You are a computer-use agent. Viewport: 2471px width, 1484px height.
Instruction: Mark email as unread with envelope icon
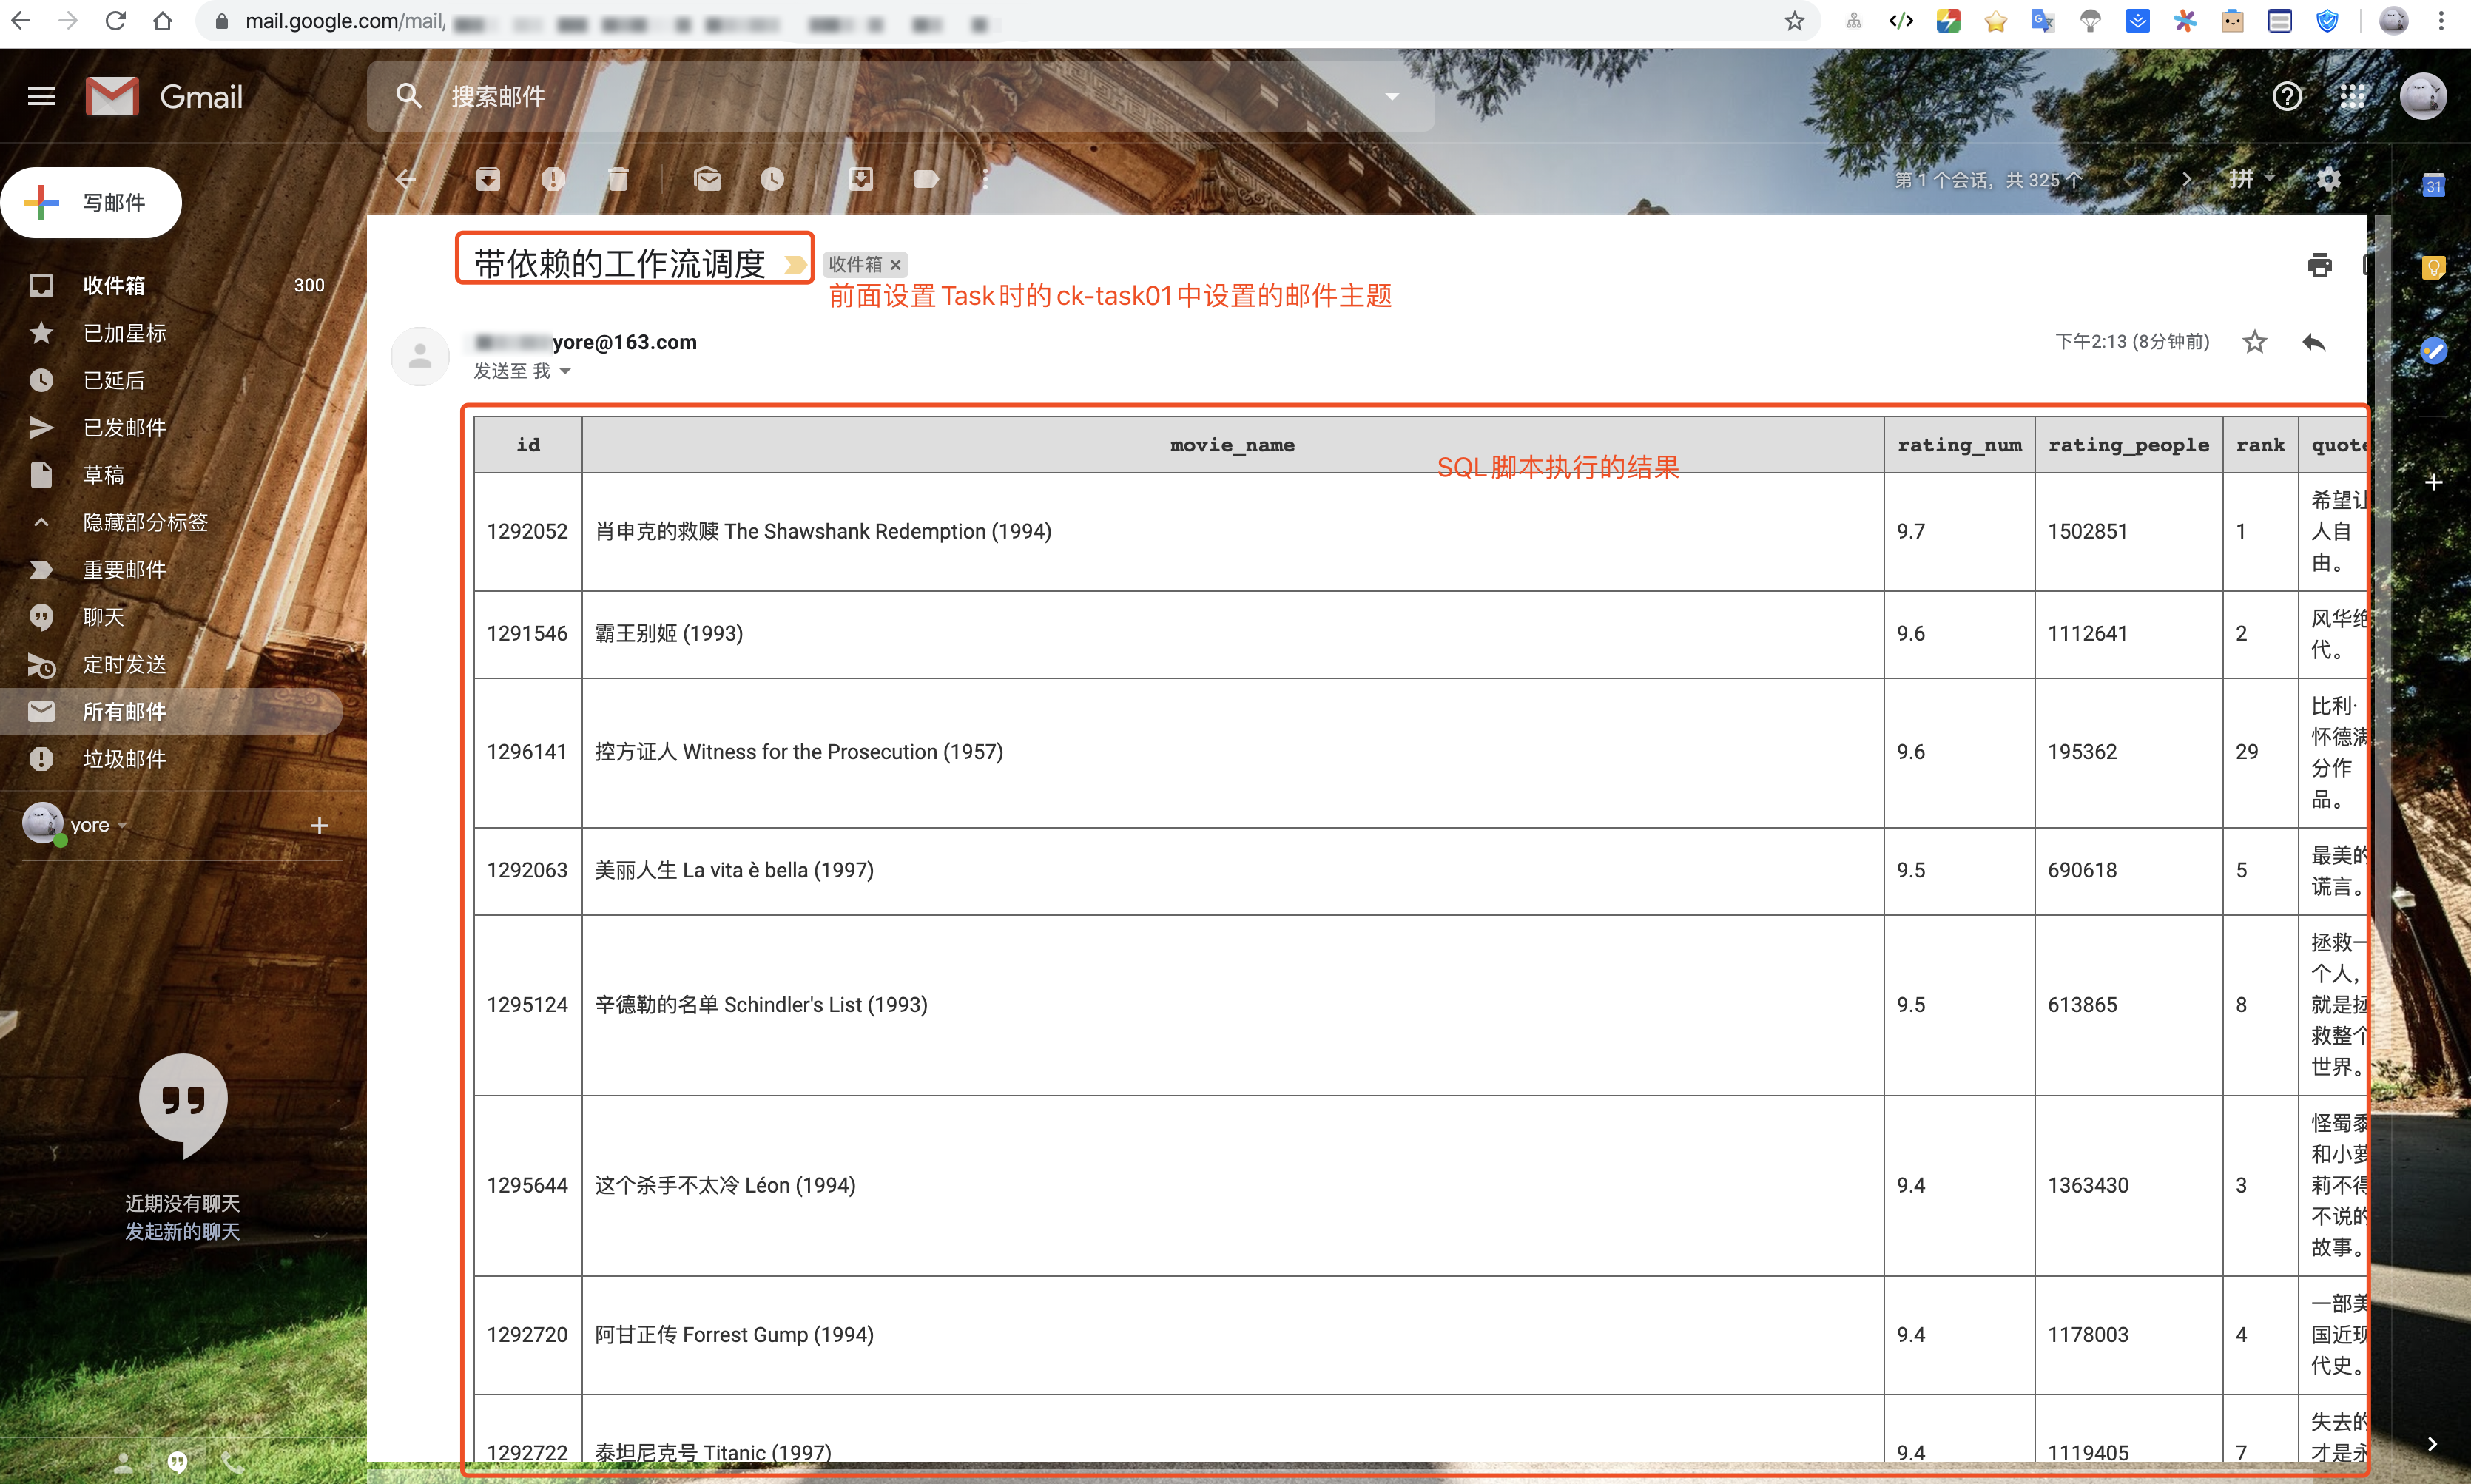tap(707, 179)
